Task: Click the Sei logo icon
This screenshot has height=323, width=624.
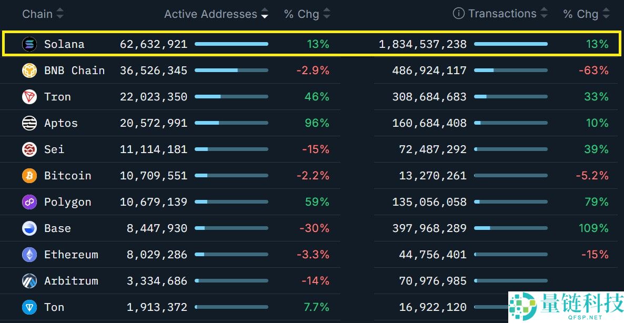Action: (29, 149)
